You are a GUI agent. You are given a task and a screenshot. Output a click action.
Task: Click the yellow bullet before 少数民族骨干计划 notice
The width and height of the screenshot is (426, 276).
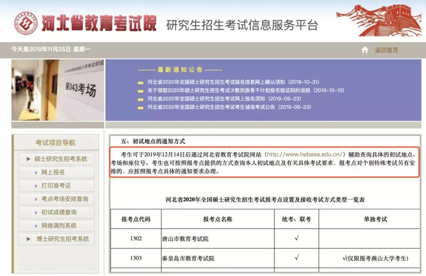click(x=140, y=91)
